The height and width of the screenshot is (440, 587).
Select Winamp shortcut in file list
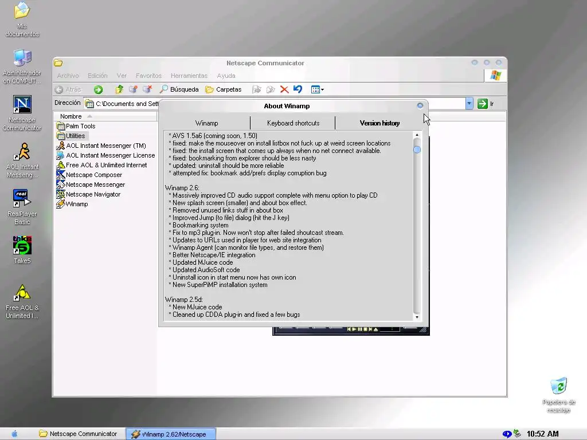(73, 204)
